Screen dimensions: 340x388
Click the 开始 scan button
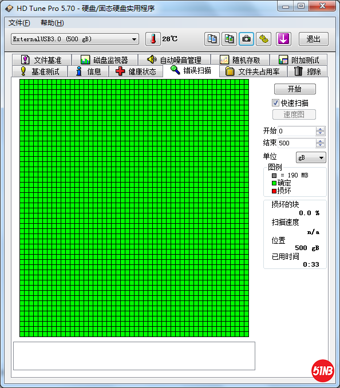click(x=295, y=89)
